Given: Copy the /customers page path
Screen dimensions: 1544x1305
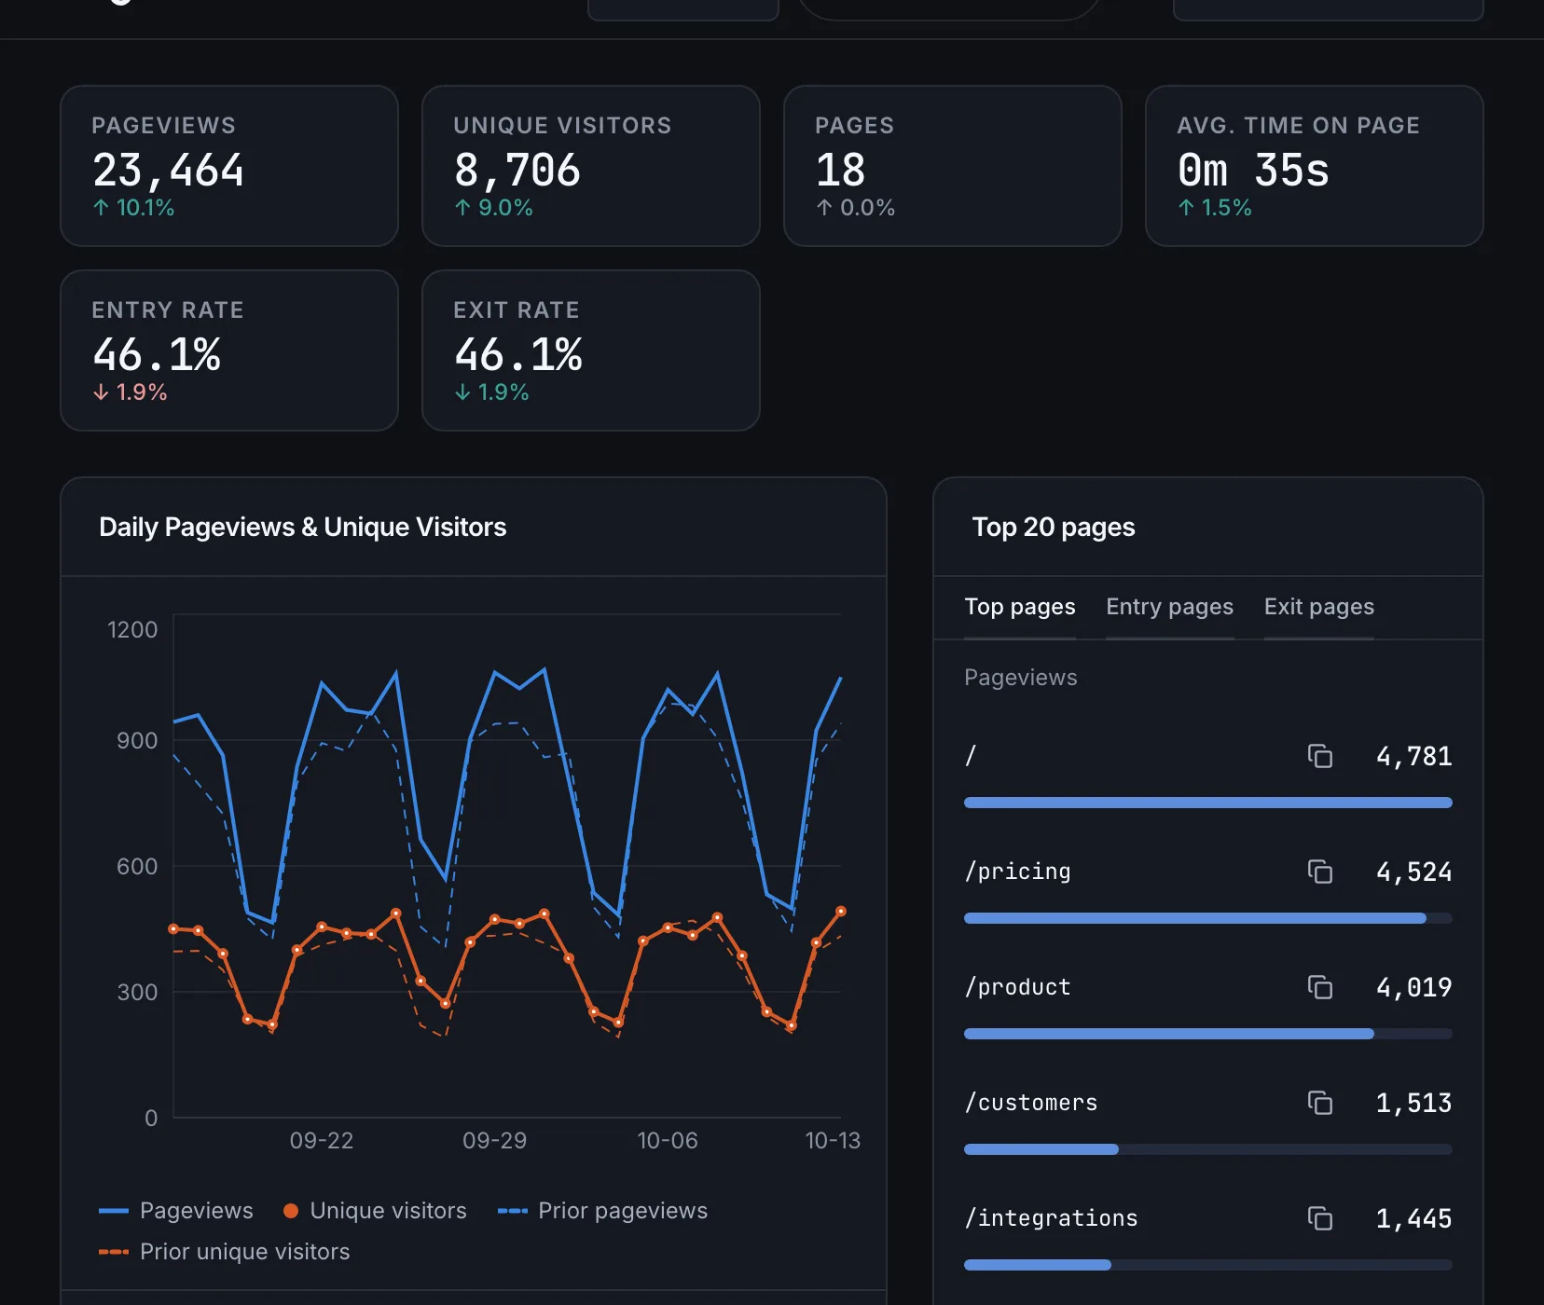Looking at the screenshot, I should 1319,1103.
